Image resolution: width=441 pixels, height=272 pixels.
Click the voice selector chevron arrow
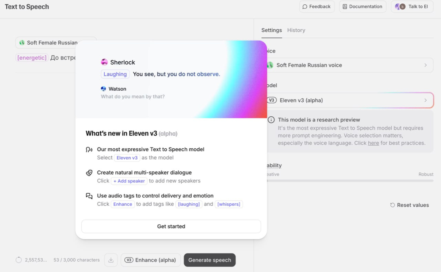[x=426, y=65]
